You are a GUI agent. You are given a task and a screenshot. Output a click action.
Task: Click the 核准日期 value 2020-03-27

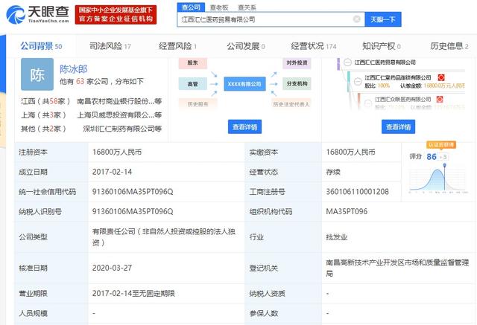112,268
